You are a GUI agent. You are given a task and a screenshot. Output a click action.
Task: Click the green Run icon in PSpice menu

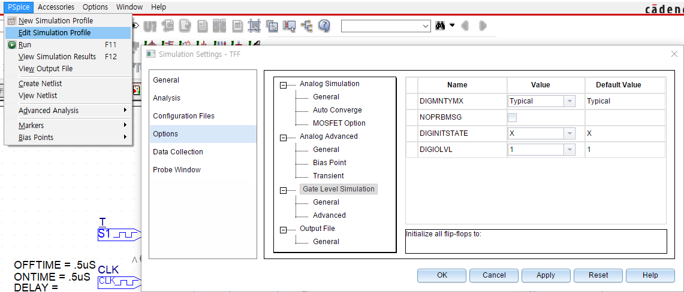12,45
